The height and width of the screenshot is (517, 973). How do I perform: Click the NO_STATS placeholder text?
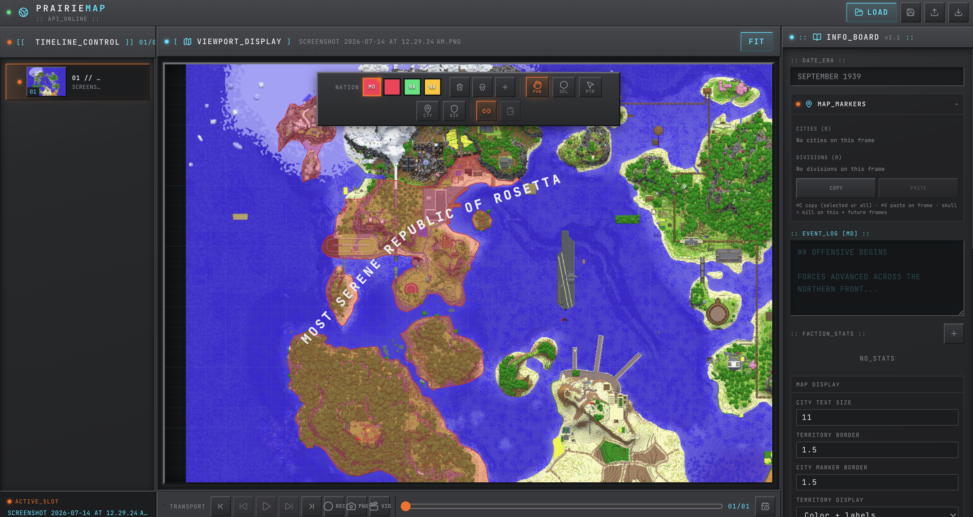tap(877, 358)
